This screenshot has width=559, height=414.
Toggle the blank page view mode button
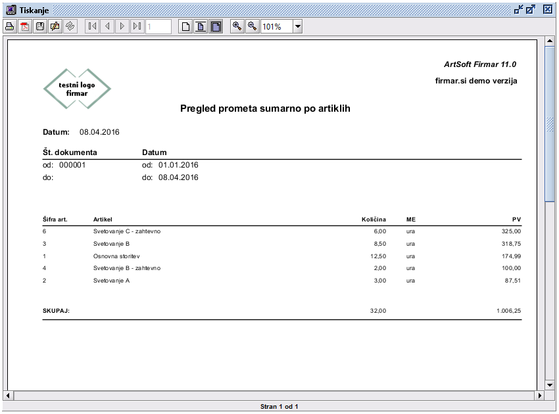(x=186, y=26)
